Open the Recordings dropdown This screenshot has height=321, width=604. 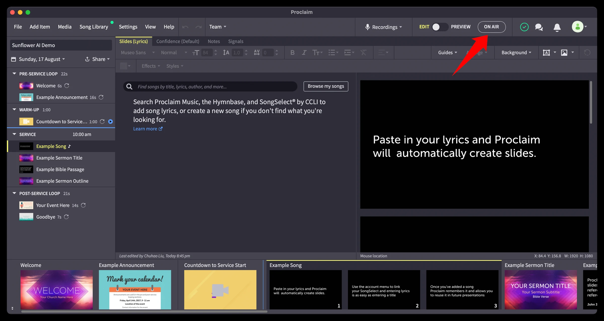pyautogui.click(x=383, y=27)
